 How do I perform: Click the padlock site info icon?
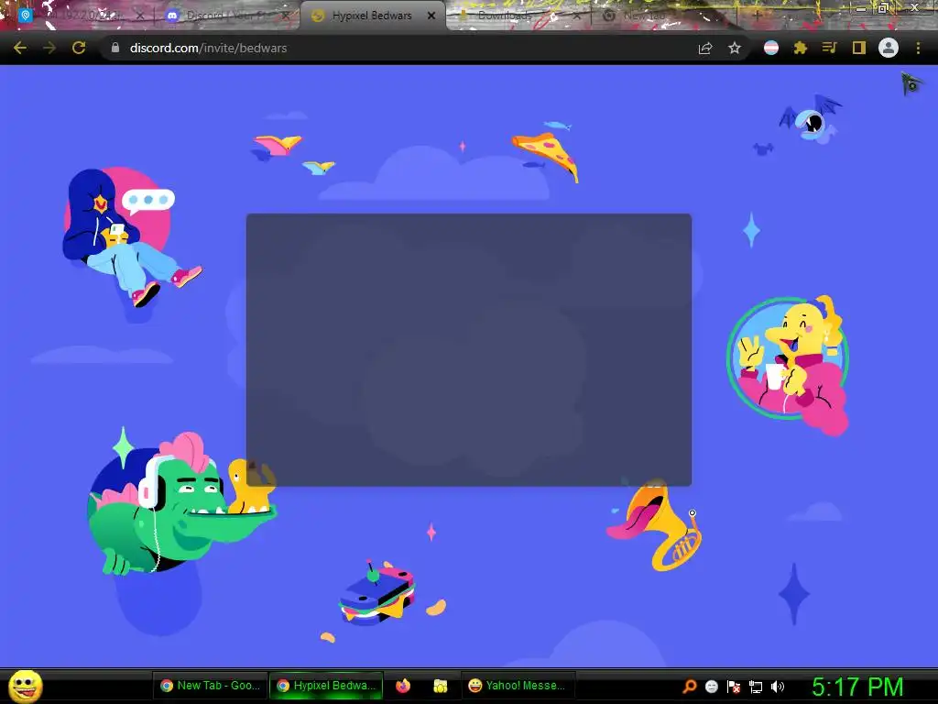pyautogui.click(x=115, y=48)
